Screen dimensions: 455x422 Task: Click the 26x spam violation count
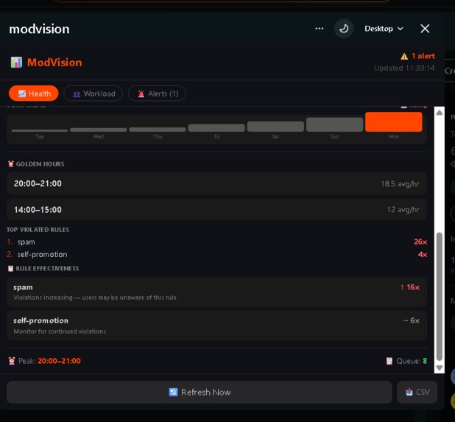coord(420,242)
